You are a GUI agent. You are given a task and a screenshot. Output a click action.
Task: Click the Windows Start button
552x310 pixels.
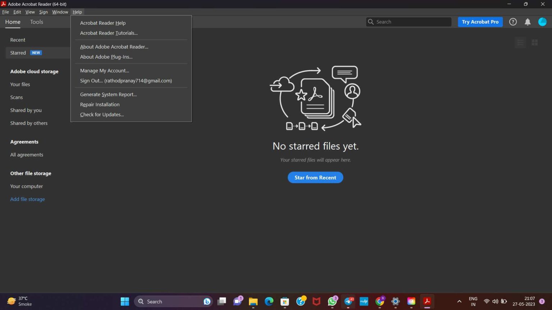point(125,301)
